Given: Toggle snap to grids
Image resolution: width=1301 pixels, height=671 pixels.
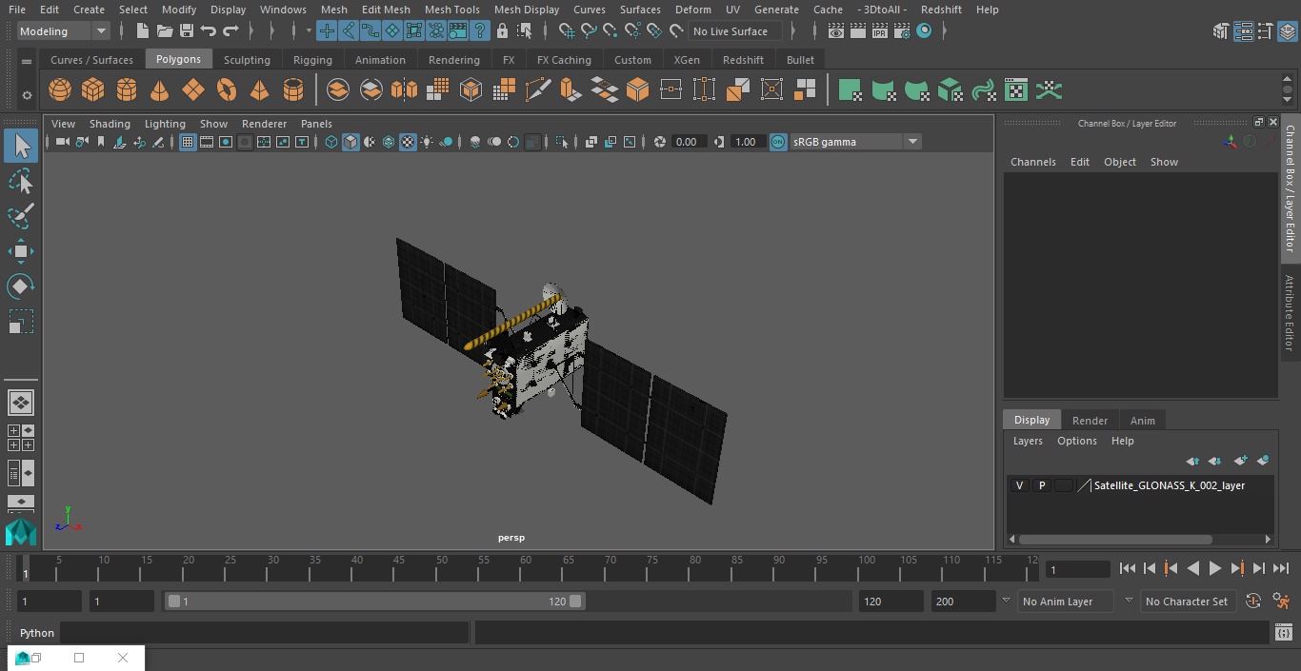Looking at the screenshot, I should (x=567, y=31).
